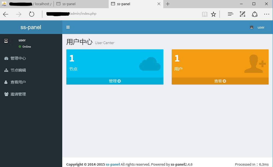Open reading view book icon

(x=204, y=14)
